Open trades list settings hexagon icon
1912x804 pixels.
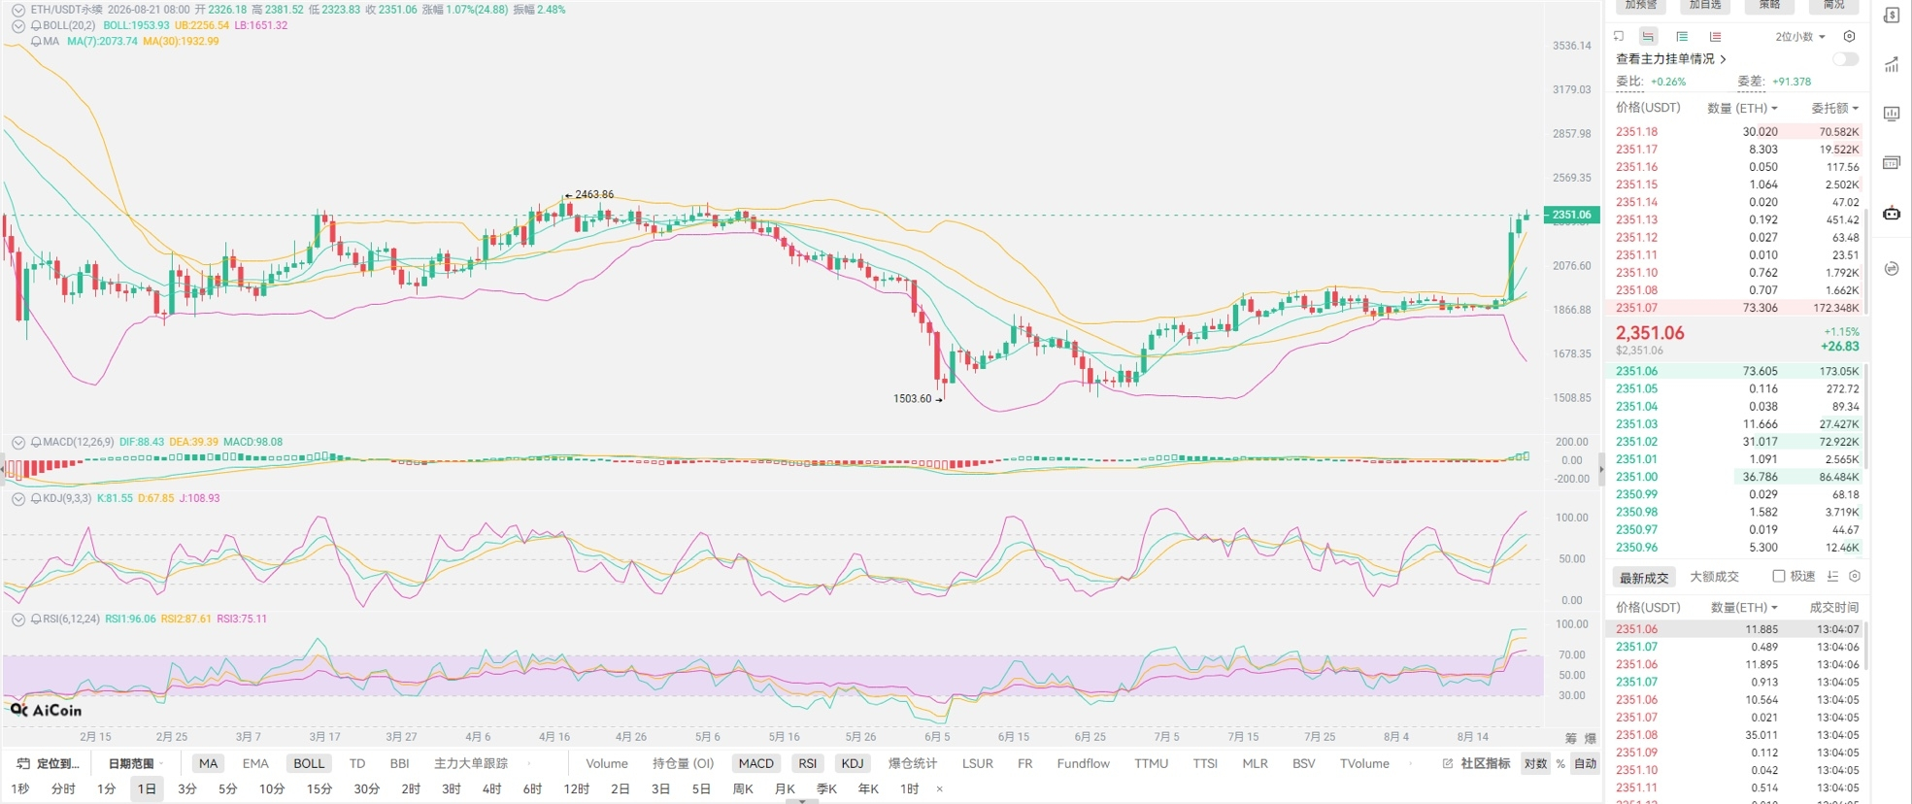(1855, 576)
